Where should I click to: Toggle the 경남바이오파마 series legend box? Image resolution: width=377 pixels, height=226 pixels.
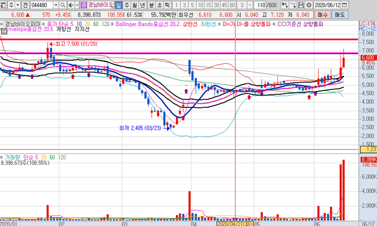[2, 24]
